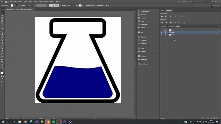Apply Unite shape mode in Pathfinder

click(x=162, y=17)
